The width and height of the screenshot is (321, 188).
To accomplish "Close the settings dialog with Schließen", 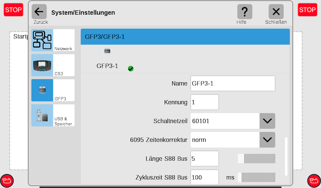I will click(x=276, y=12).
